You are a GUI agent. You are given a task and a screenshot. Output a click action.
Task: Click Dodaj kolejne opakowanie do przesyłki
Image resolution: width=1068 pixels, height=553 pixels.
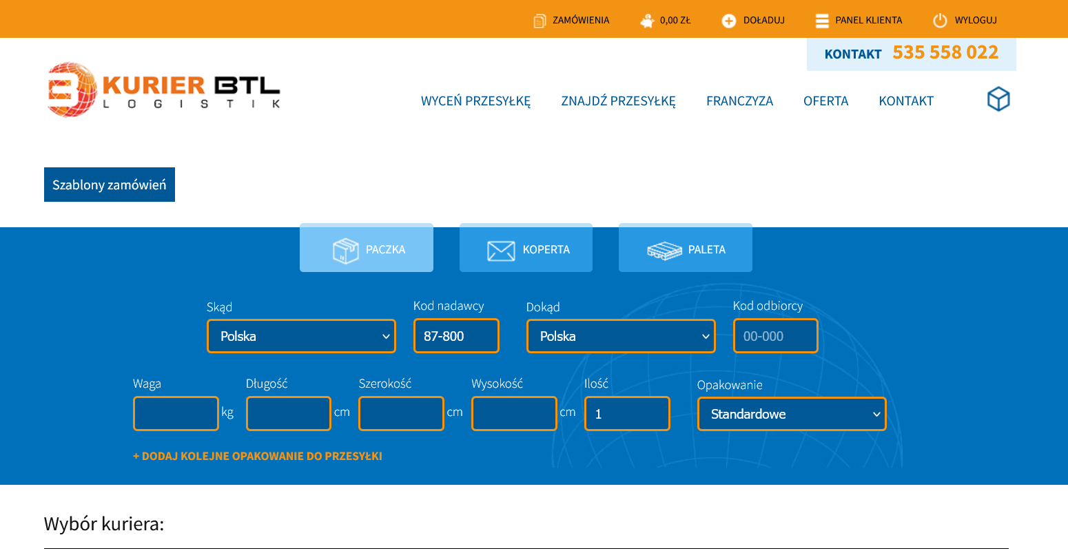tap(258, 456)
